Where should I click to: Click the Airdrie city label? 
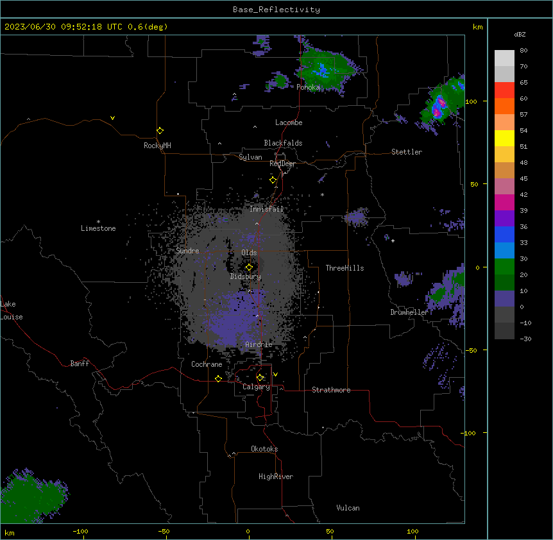[x=259, y=344]
